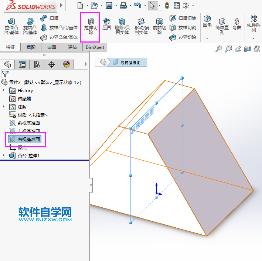
Task: Click the Print icon
Action: coord(123,6)
